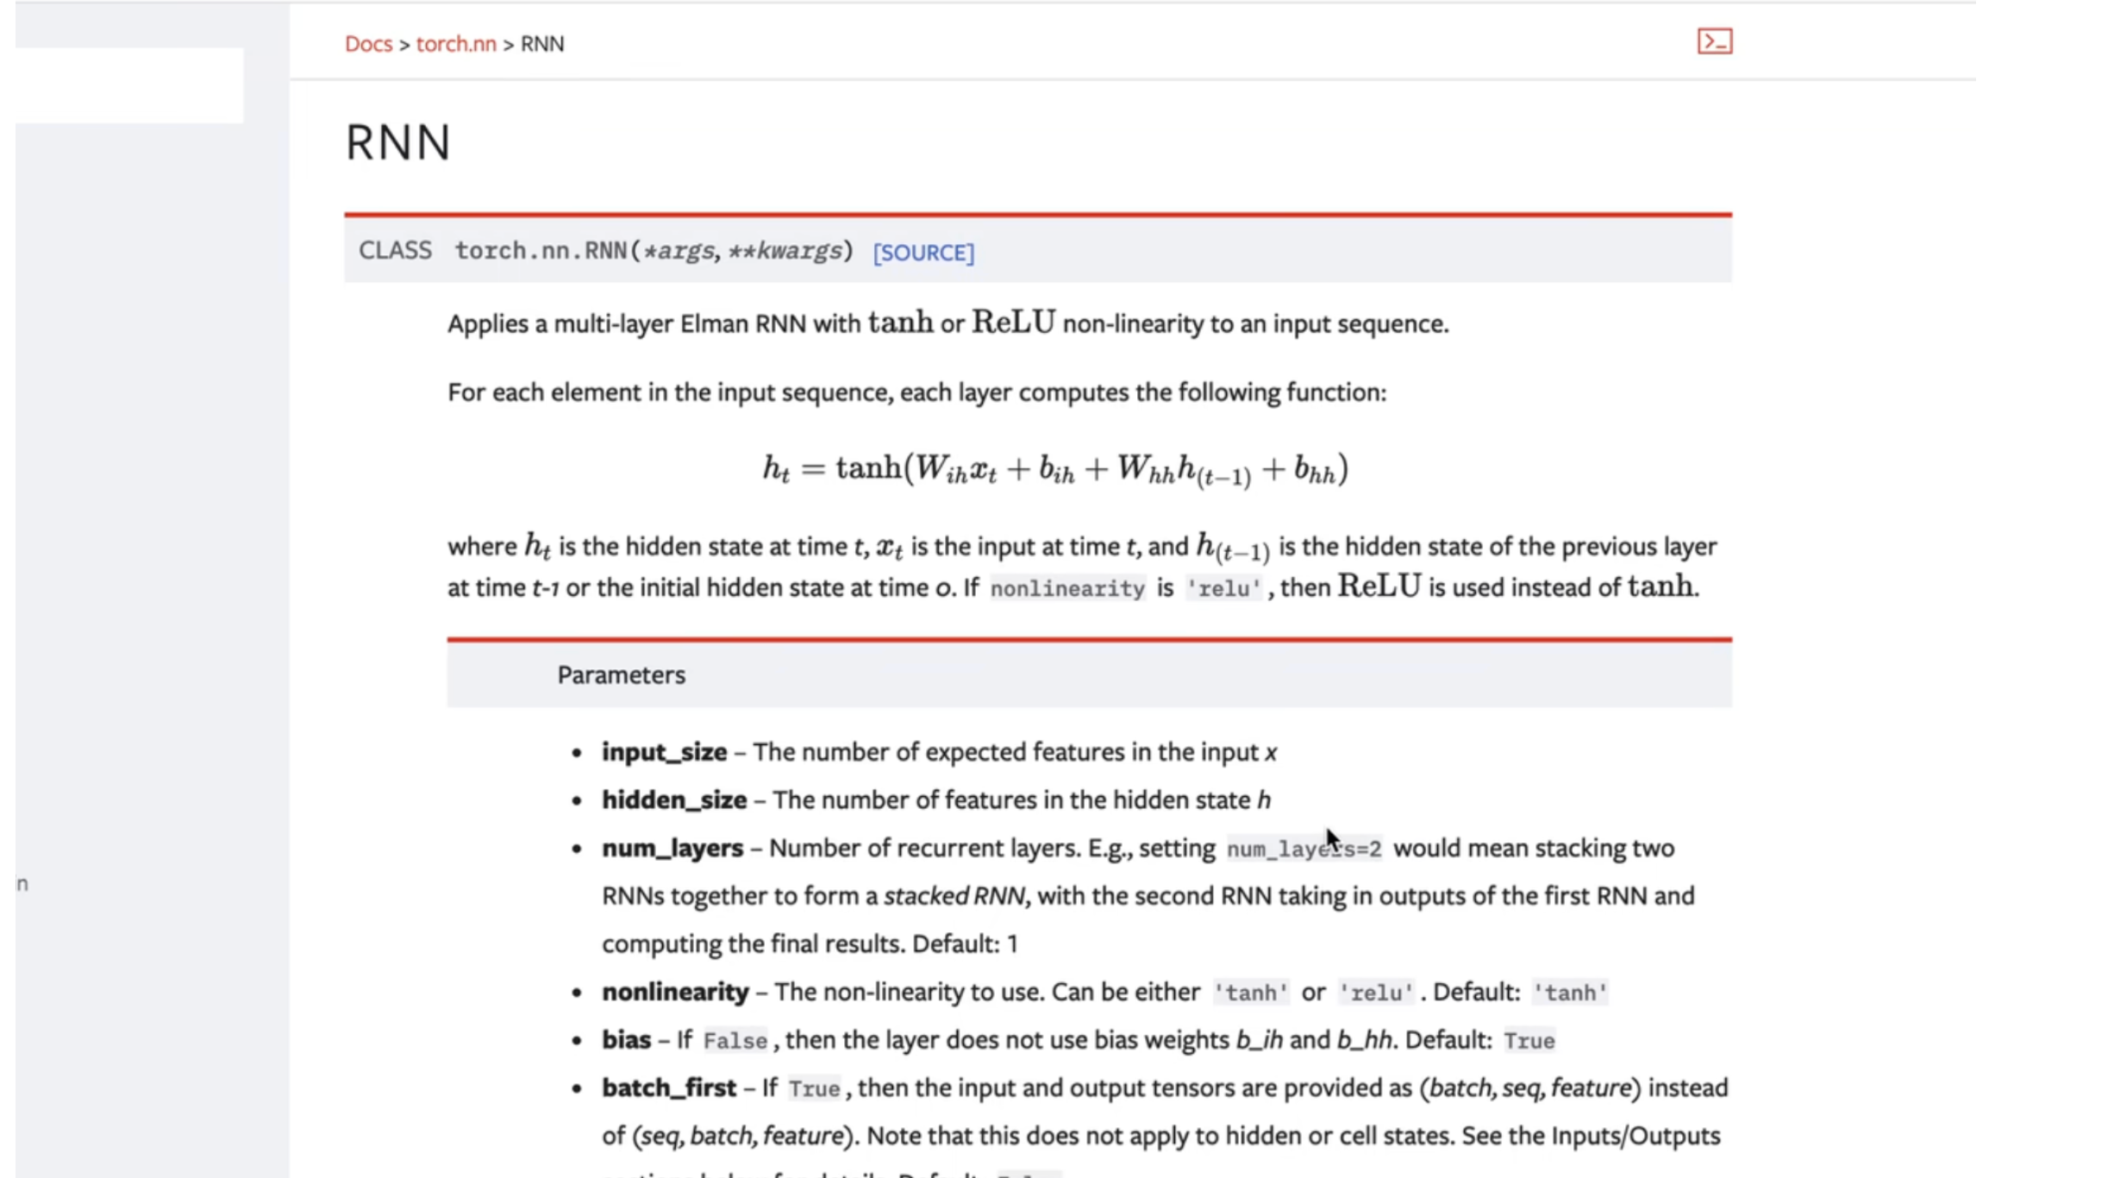Open the [SOURCE] link for torch.nn.RNN
Image resolution: width=2114 pixels, height=1178 pixels.
click(x=923, y=253)
